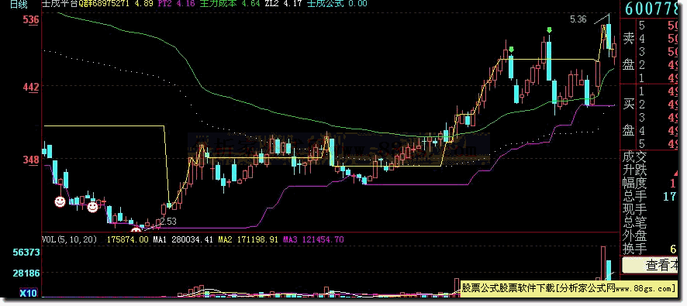Click the green down arrow nearest the 442 gridline
This screenshot has width=687, height=306.
coord(511,50)
